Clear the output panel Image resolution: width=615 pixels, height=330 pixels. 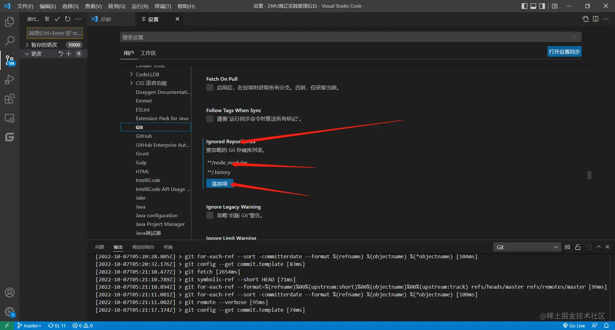568,247
